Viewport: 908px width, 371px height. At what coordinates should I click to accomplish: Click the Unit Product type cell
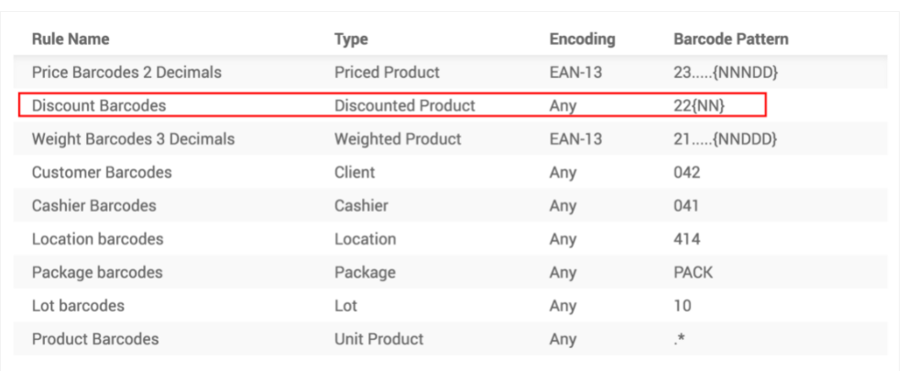[x=378, y=339]
